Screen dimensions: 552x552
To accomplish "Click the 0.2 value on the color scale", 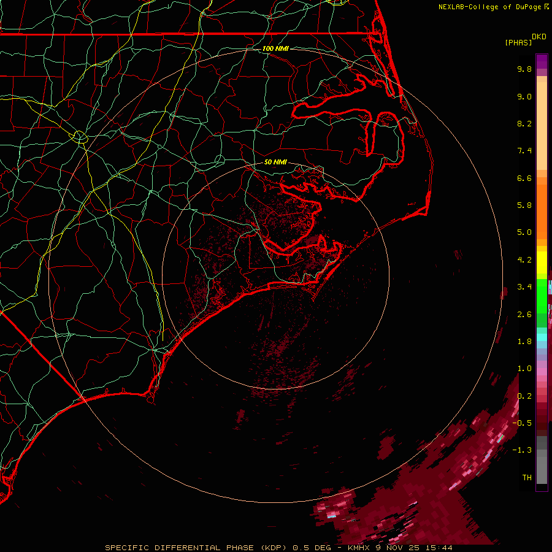I will 524,396.
